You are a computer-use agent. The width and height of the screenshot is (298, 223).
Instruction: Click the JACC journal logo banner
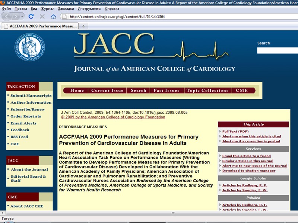pos(154,53)
